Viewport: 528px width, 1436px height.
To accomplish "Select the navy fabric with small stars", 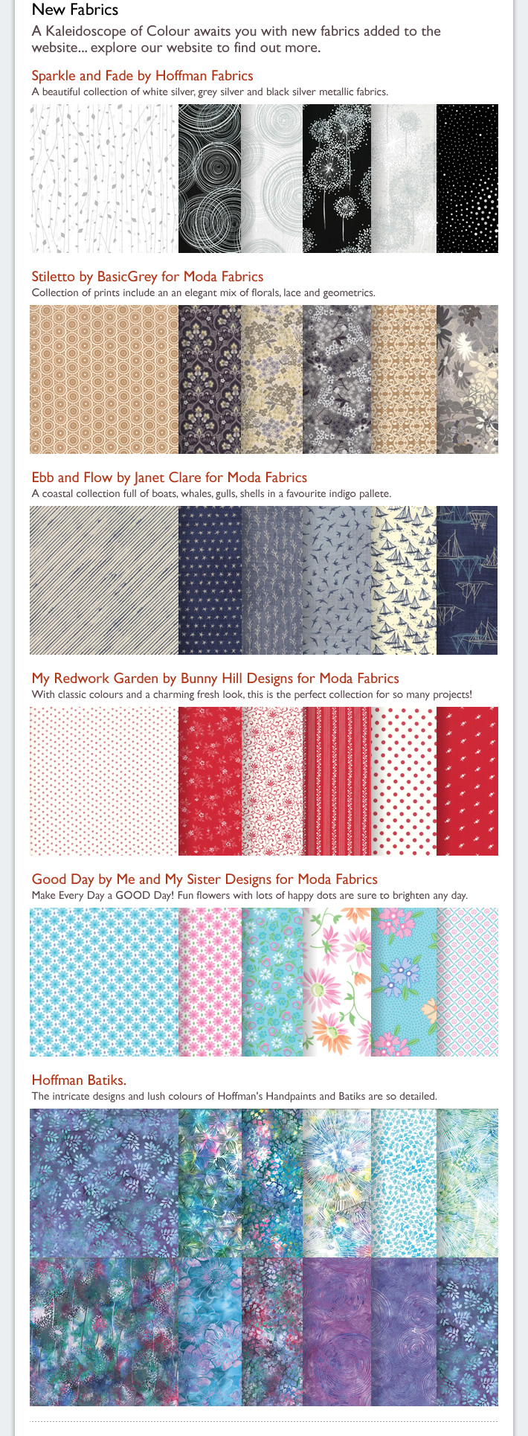I will [210, 580].
